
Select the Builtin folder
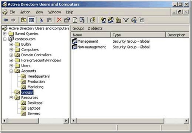[26, 44]
